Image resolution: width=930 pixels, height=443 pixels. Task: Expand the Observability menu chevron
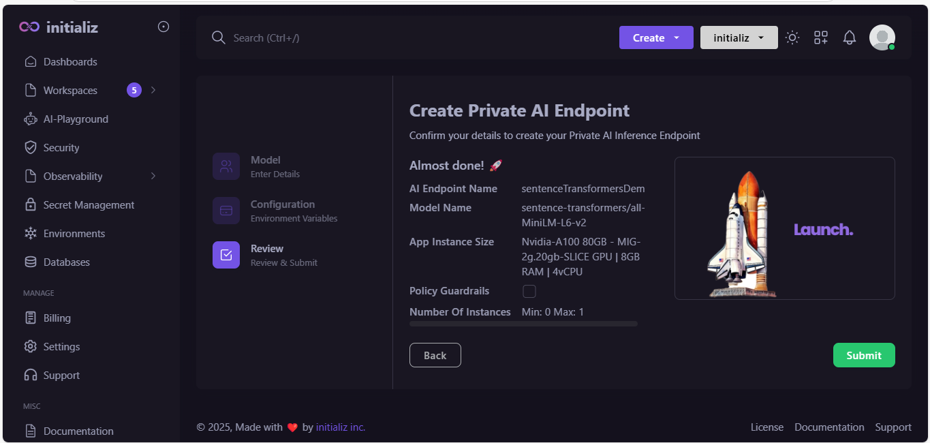coord(153,177)
